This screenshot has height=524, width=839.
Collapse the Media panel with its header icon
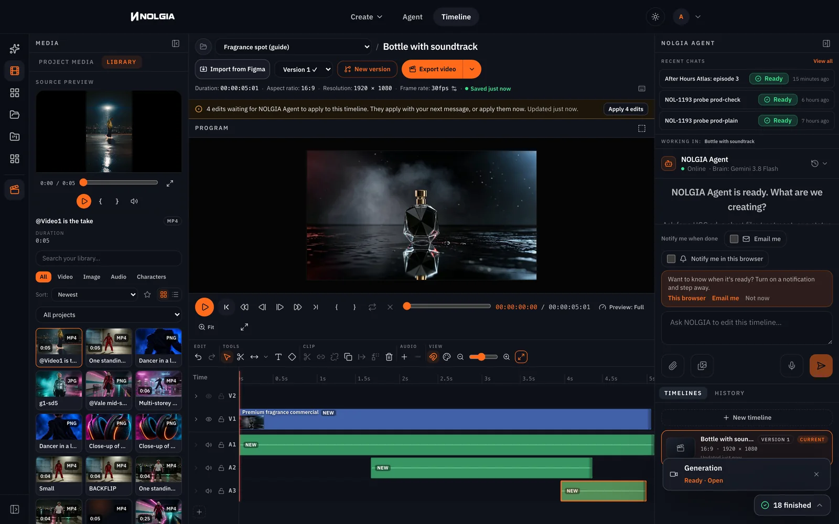[x=176, y=43]
